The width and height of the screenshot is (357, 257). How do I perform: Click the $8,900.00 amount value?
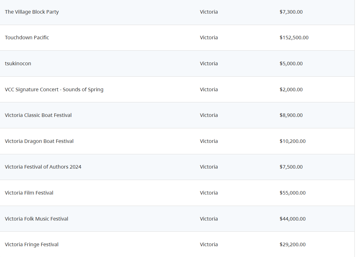(291, 115)
